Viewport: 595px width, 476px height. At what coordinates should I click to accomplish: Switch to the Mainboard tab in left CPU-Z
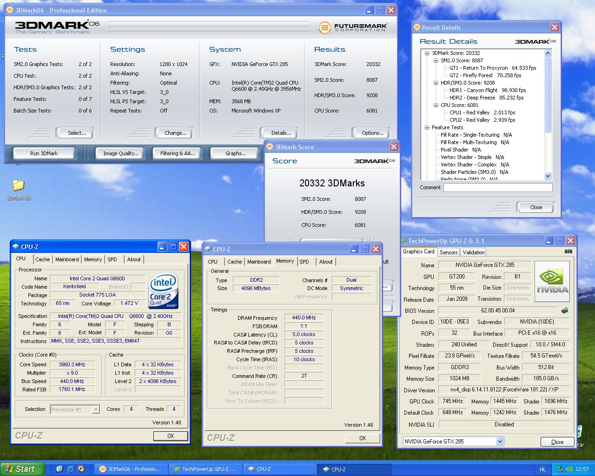point(67,259)
